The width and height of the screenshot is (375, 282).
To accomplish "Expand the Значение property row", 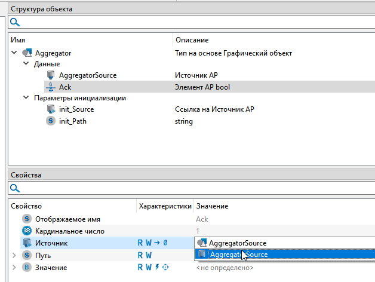I will pyautogui.click(x=14, y=267).
